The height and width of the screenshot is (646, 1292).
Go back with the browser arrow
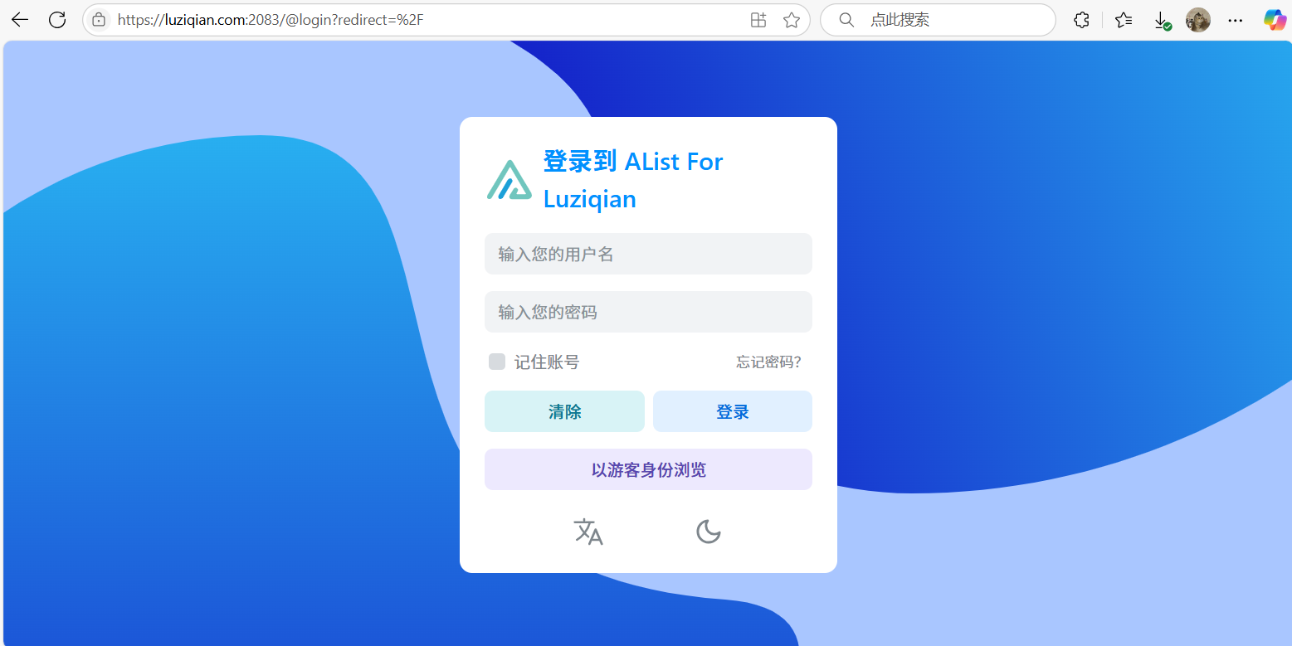click(x=20, y=20)
